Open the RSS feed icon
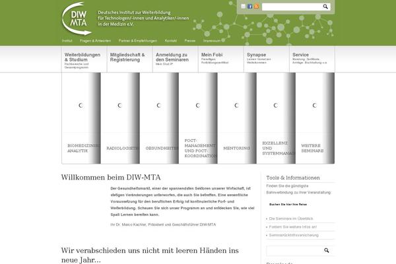 click(256, 7)
